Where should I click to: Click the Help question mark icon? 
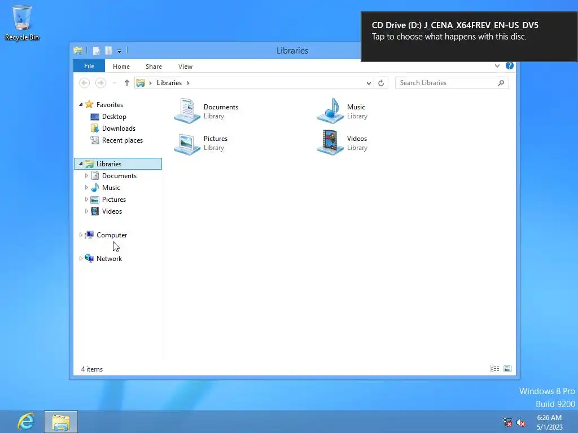[510, 65]
